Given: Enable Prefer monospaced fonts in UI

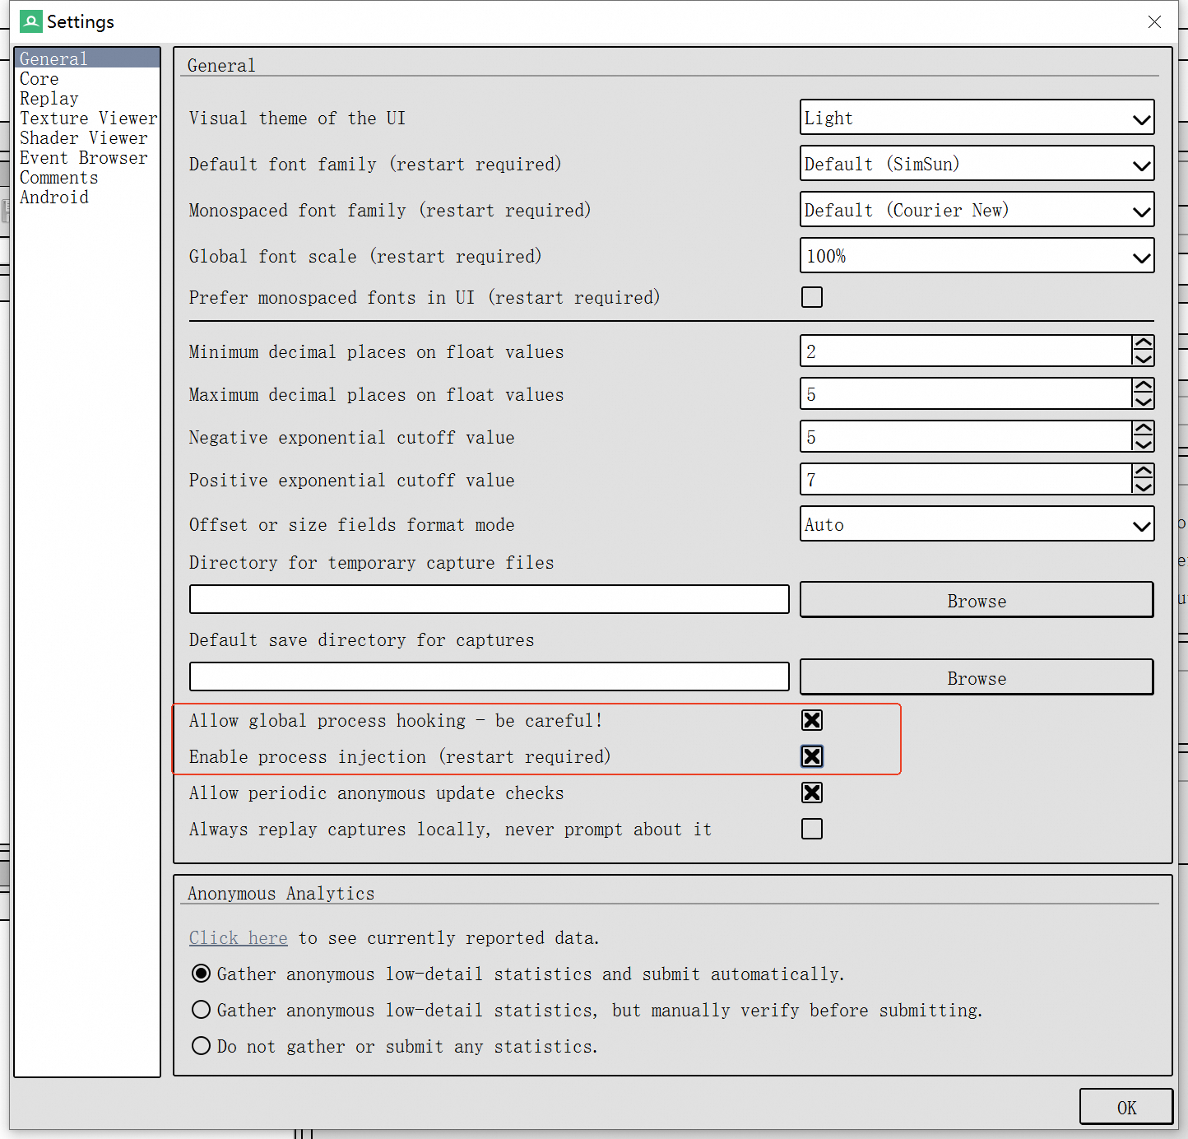Looking at the screenshot, I should pos(811,297).
